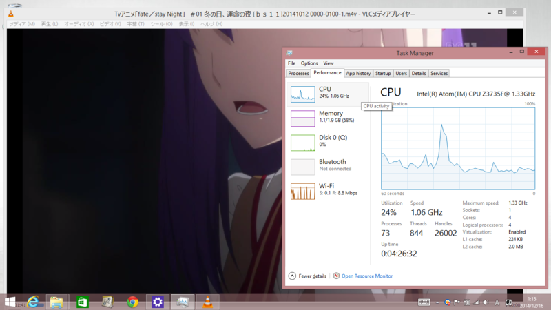Switch to VLC taskbar cone icon
551x310 pixels.
coord(208,302)
